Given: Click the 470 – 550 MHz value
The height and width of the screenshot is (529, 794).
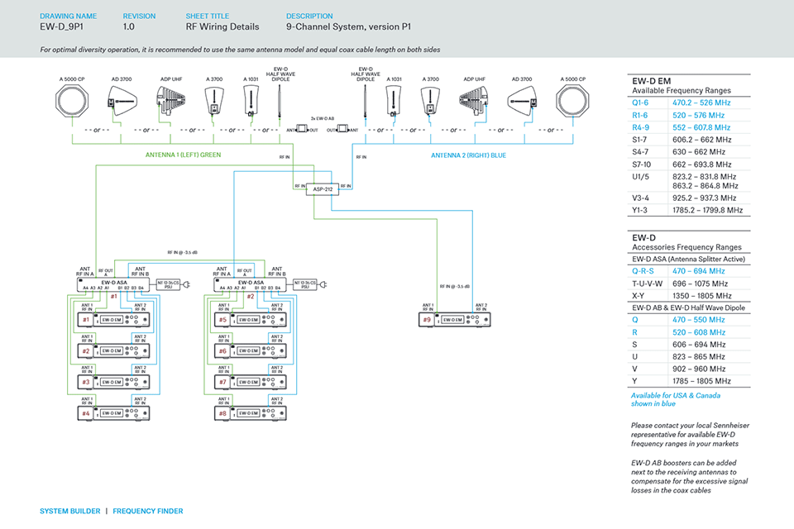Looking at the screenshot, I should coord(699,320).
